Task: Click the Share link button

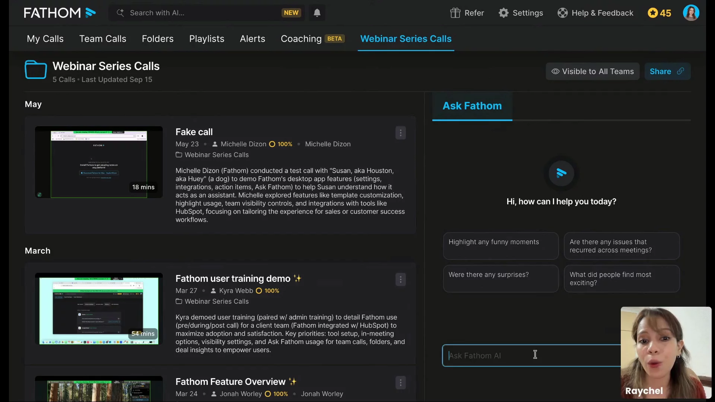Action: (667, 71)
